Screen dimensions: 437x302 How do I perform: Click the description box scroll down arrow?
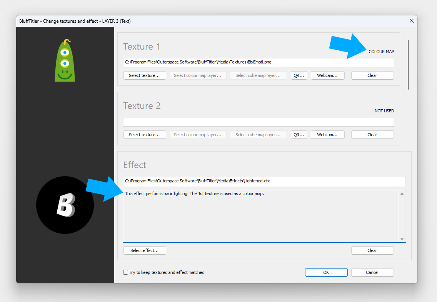click(402, 239)
